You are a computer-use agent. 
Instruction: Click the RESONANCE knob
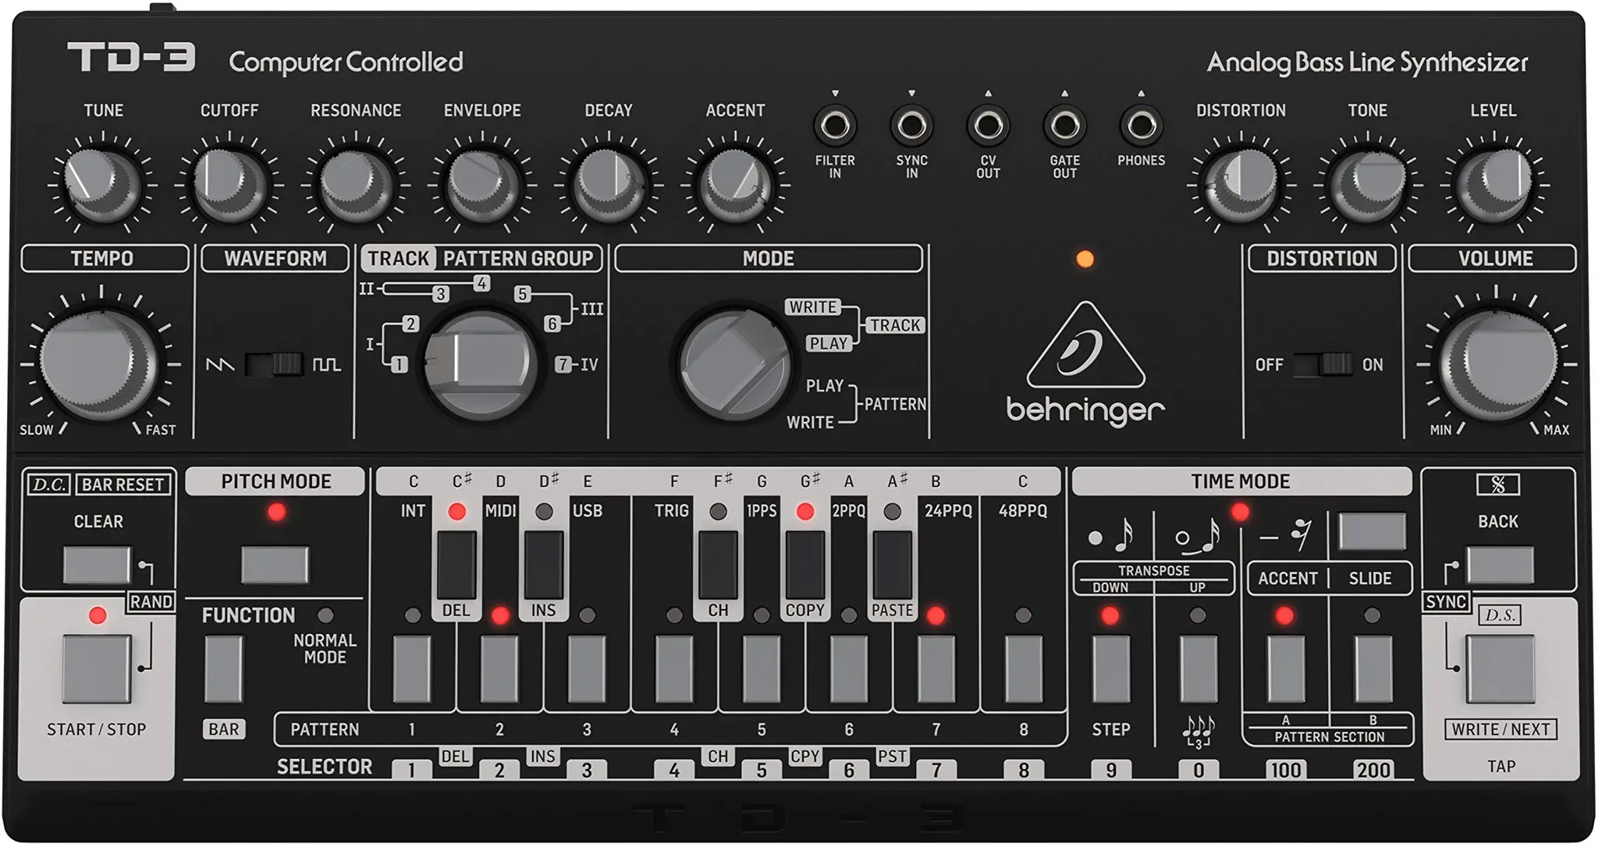click(355, 185)
